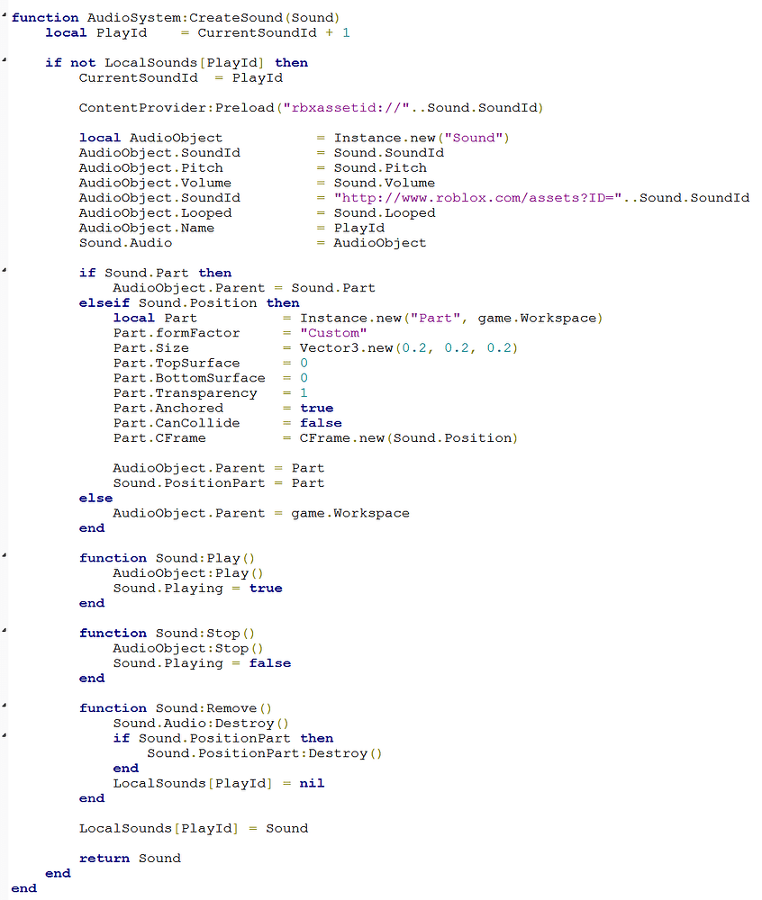Collapse the Sound:Play function fold marker
The width and height of the screenshot is (762, 900).
[4, 555]
